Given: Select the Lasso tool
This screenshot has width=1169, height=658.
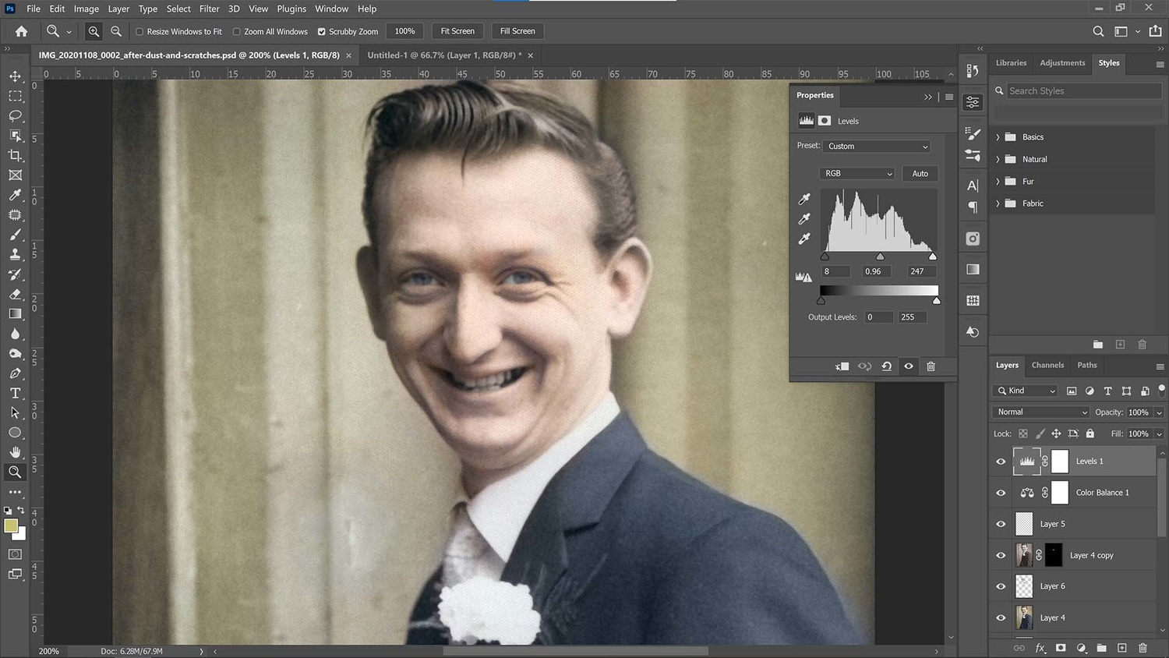Looking at the screenshot, I should point(16,116).
